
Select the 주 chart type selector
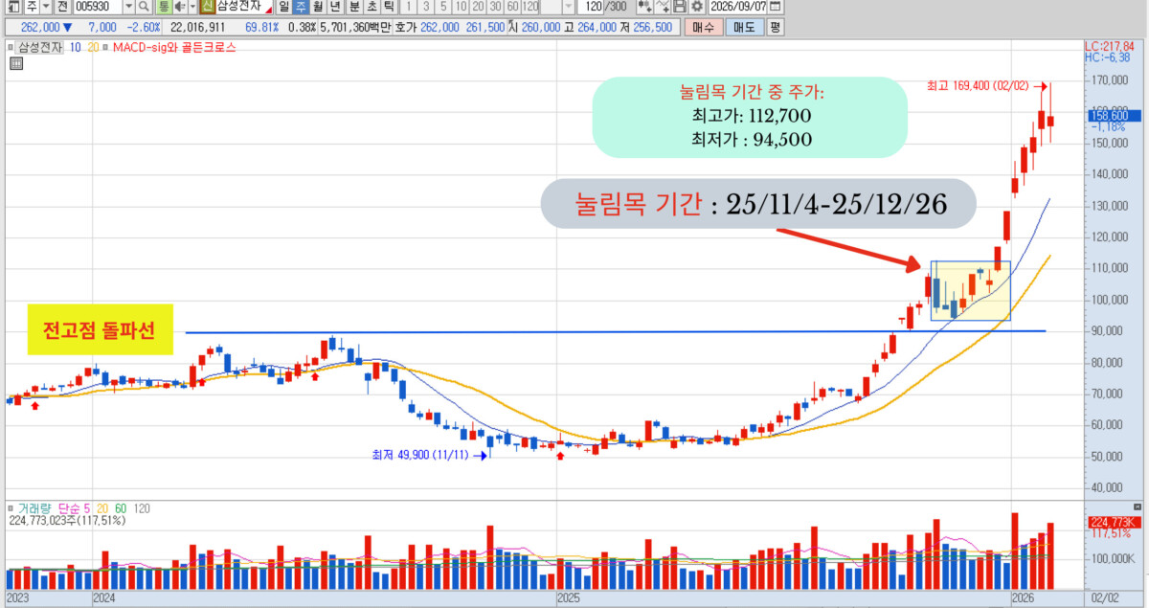[x=32, y=7]
